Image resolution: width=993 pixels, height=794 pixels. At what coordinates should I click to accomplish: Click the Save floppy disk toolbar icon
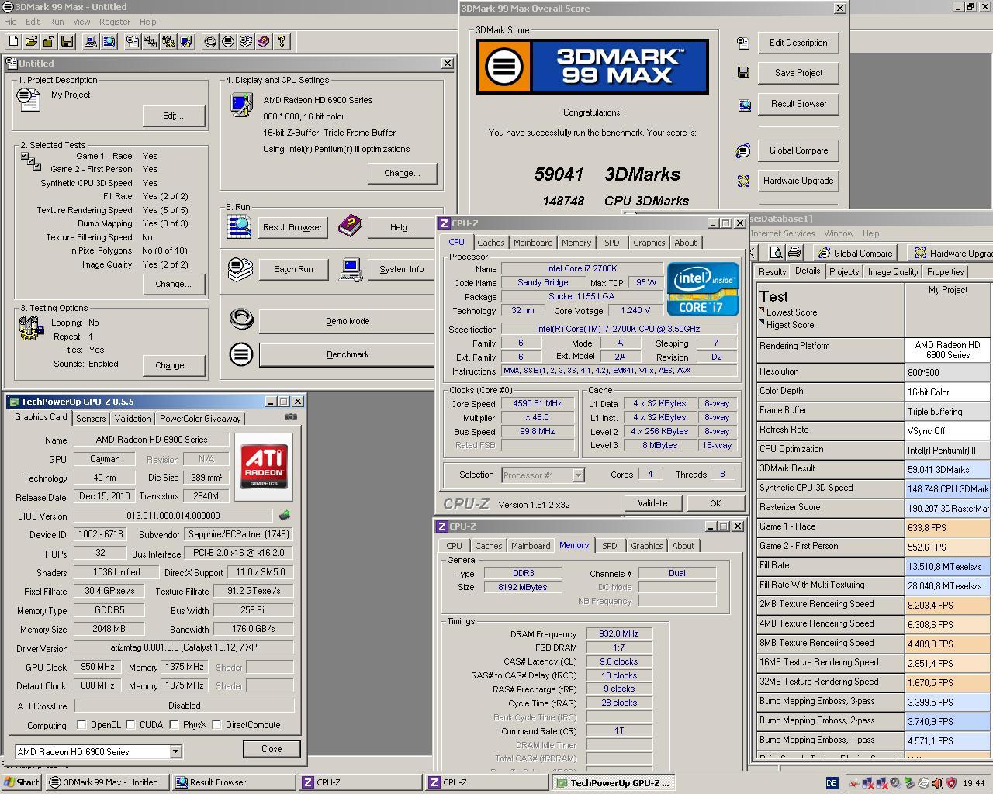67,41
